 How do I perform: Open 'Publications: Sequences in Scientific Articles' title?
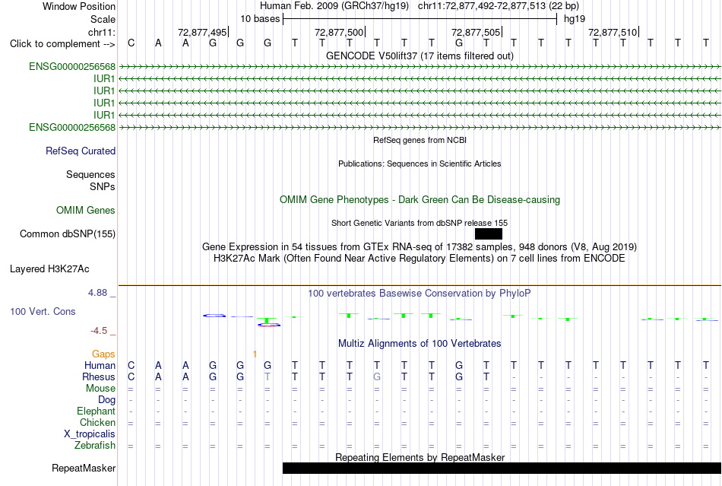tap(420, 164)
